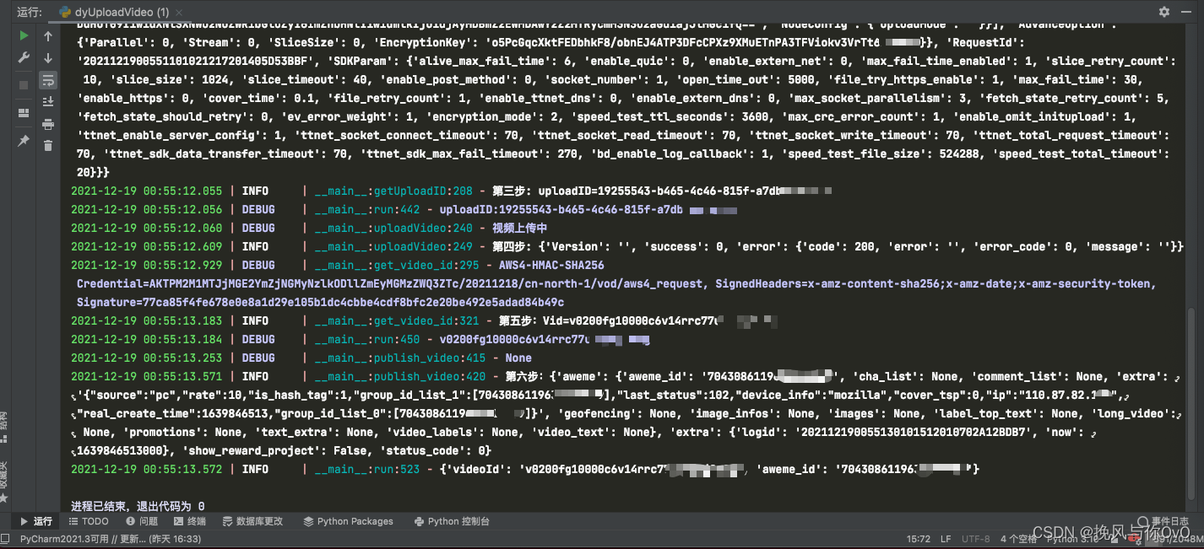Open the 数据库更改 tab
1204x549 pixels.
(252, 521)
